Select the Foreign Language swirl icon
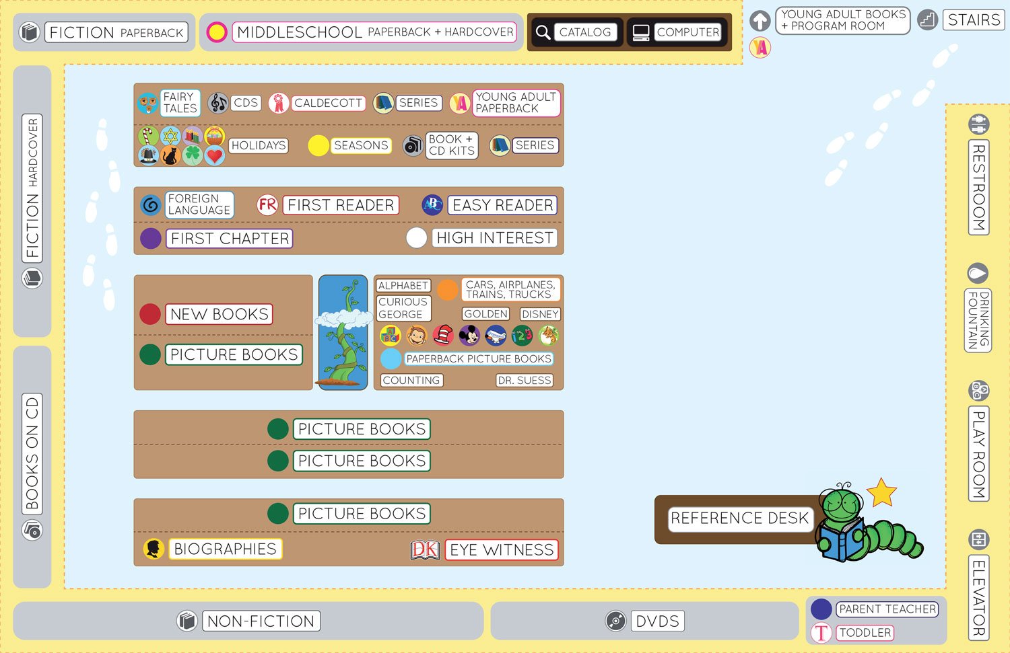The height and width of the screenshot is (653, 1010). click(x=151, y=204)
